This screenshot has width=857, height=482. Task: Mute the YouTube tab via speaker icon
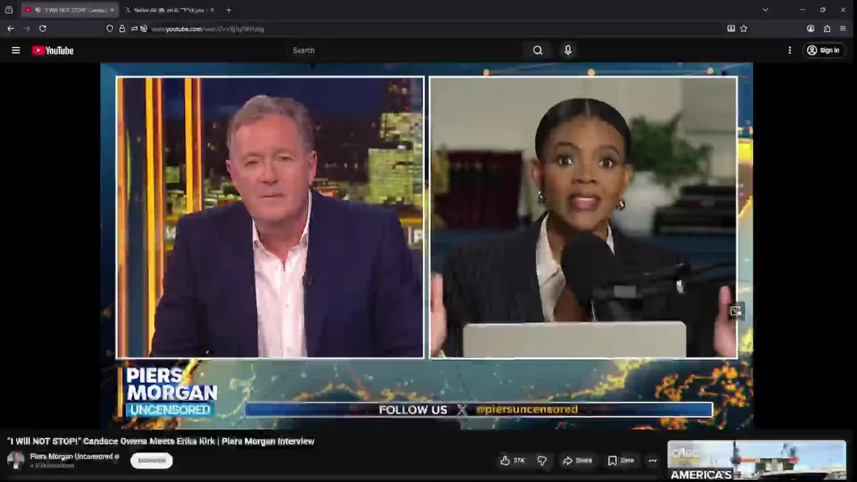pos(37,10)
